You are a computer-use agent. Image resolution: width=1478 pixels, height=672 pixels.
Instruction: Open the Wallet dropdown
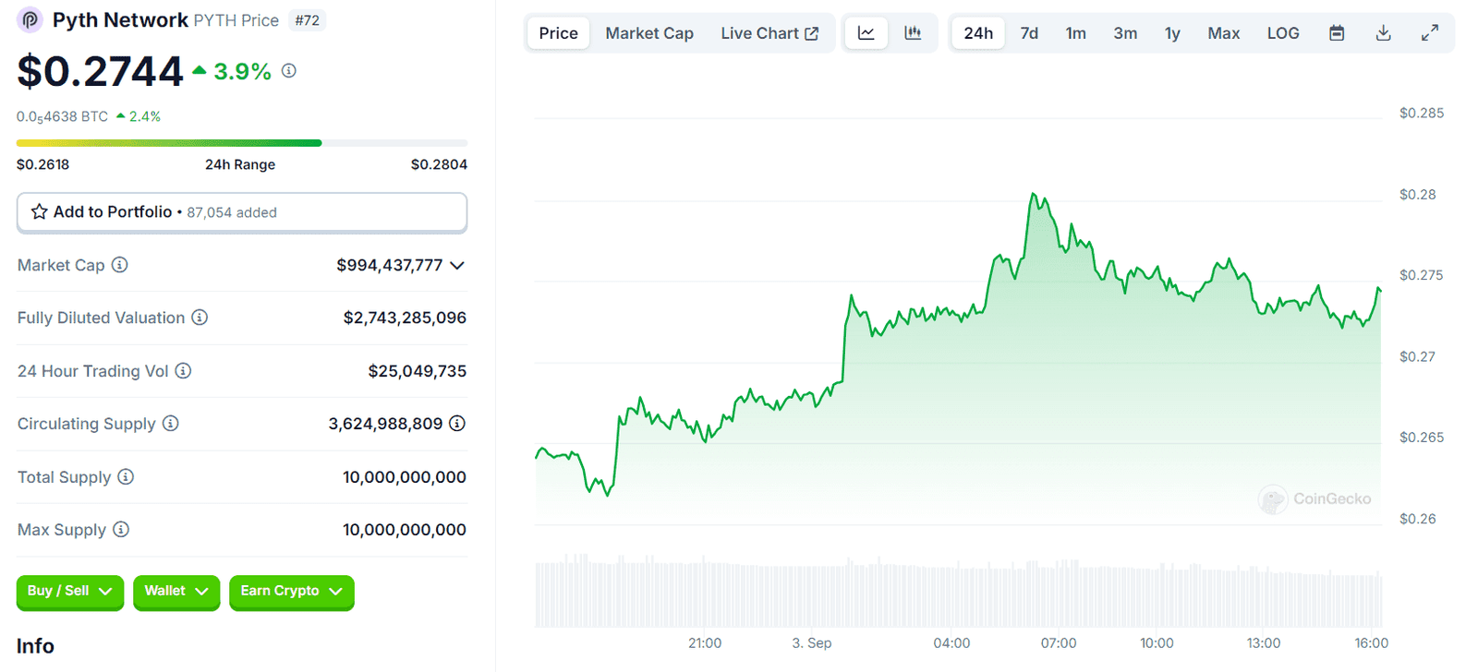[176, 592]
